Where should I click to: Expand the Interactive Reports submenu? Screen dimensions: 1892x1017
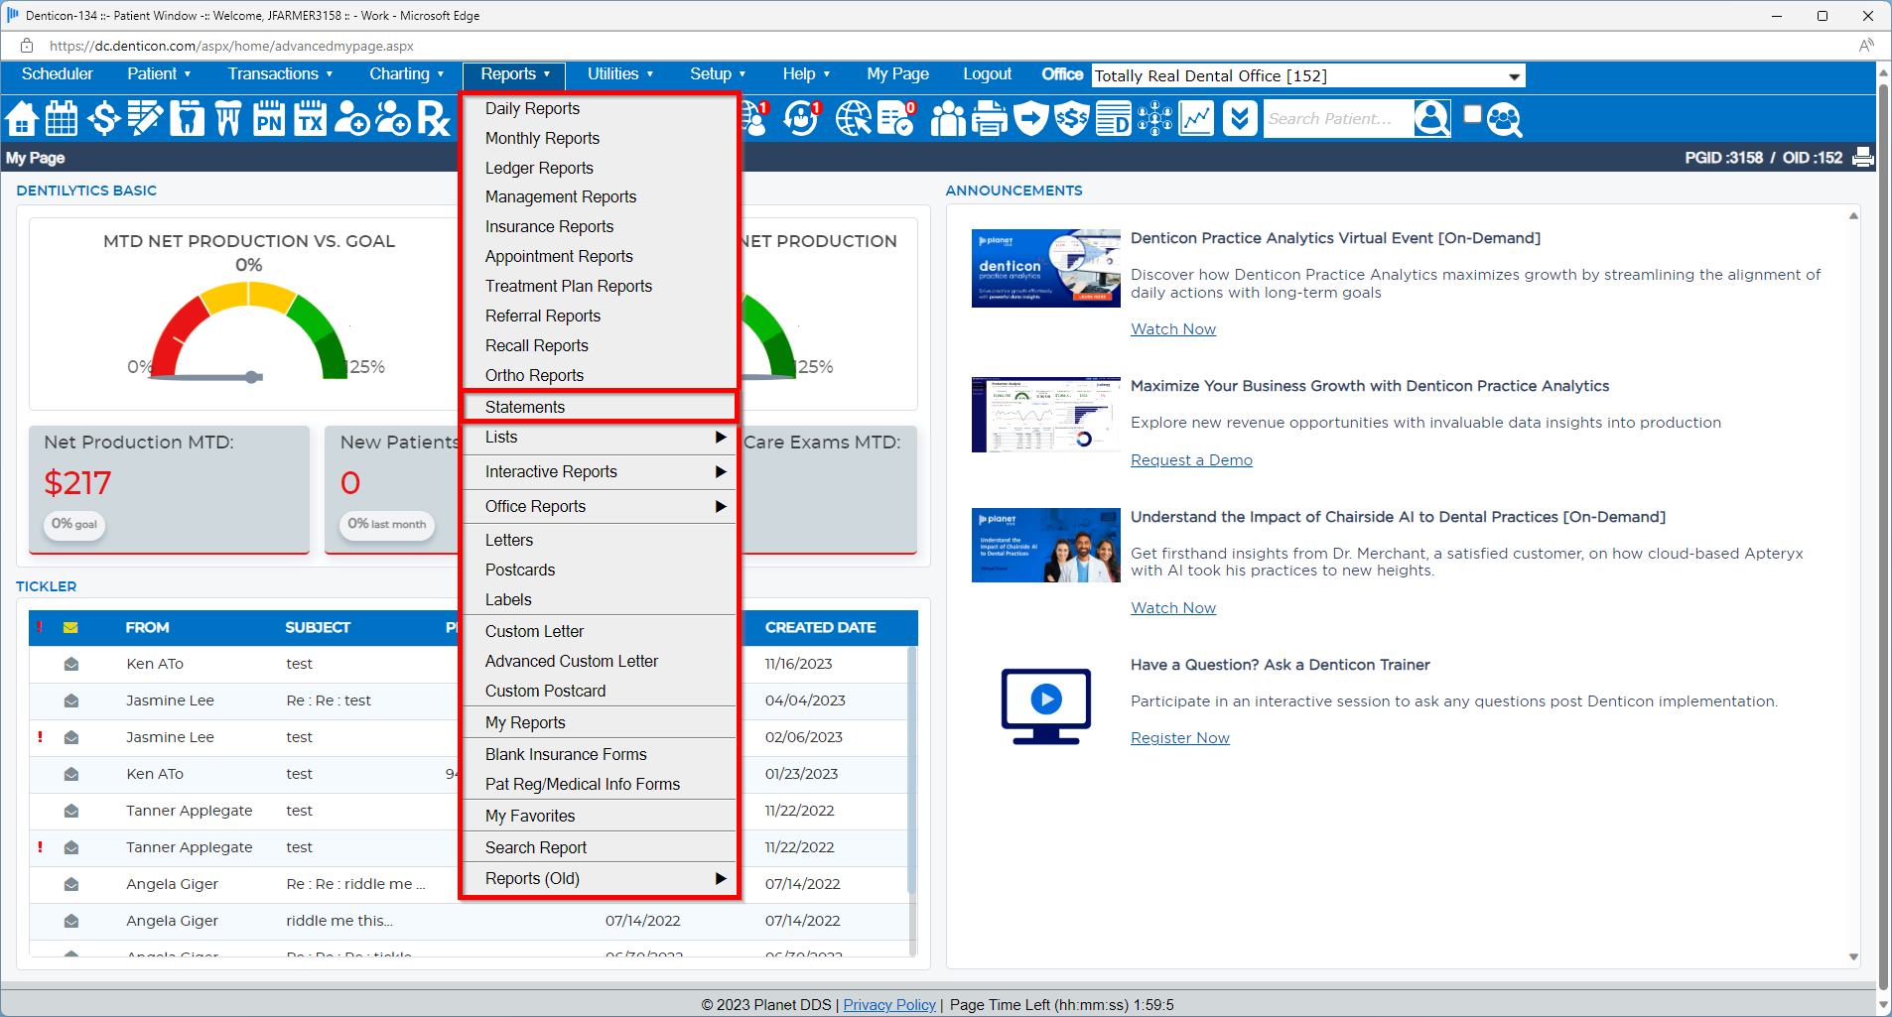click(x=550, y=471)
